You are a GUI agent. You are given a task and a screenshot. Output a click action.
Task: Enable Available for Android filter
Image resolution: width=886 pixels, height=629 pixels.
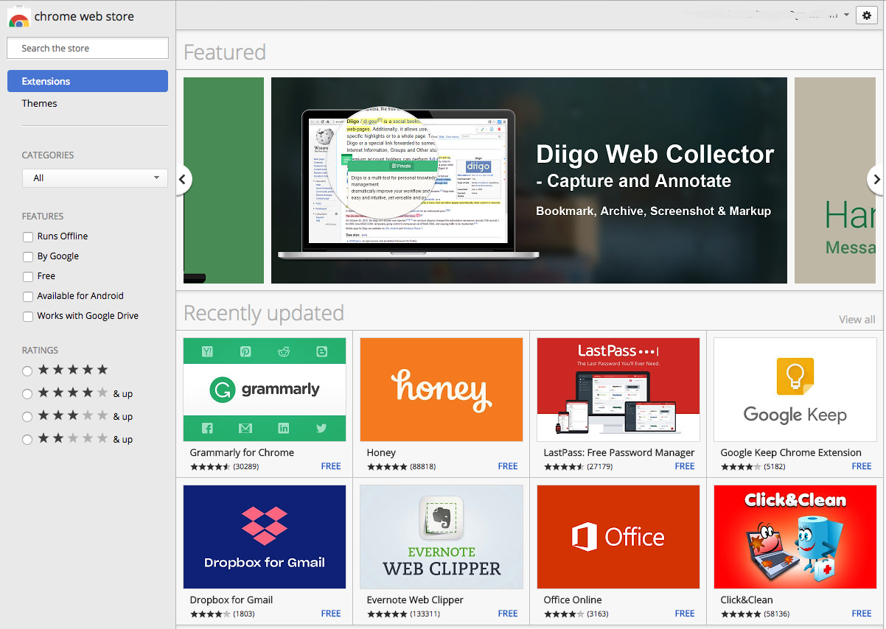pyautogui.click(x=28, y=297)
